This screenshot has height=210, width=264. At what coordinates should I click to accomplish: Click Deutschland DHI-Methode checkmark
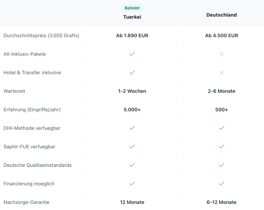pos(221,128)
